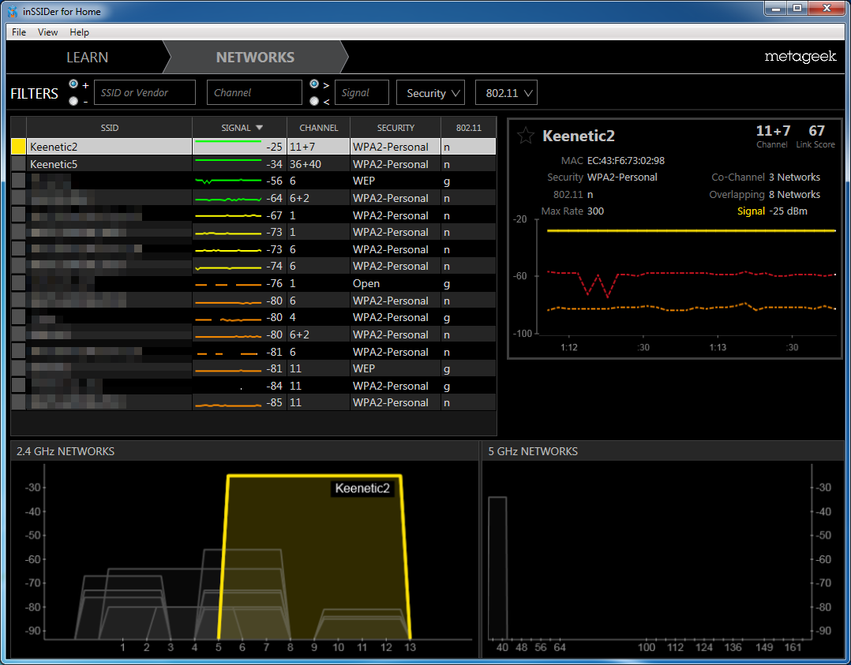Maximize the inSSIDer window
The height and width of the screenshot is (665, 851).
pyautogui.click(x=797, y=8)
